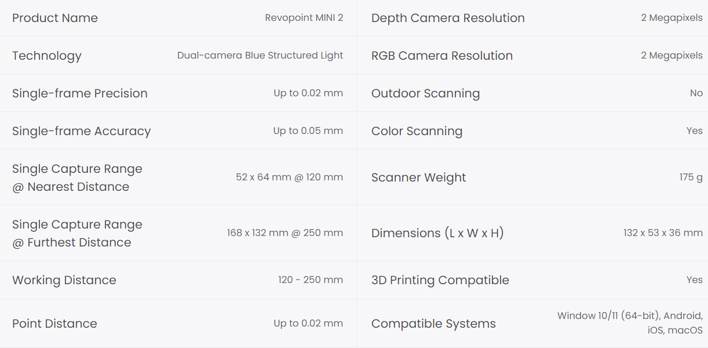The height and width of the screenshot is (348, 708).
Task: Click Dual-camera Blue Structured Light text
Action: pos(260,56)
